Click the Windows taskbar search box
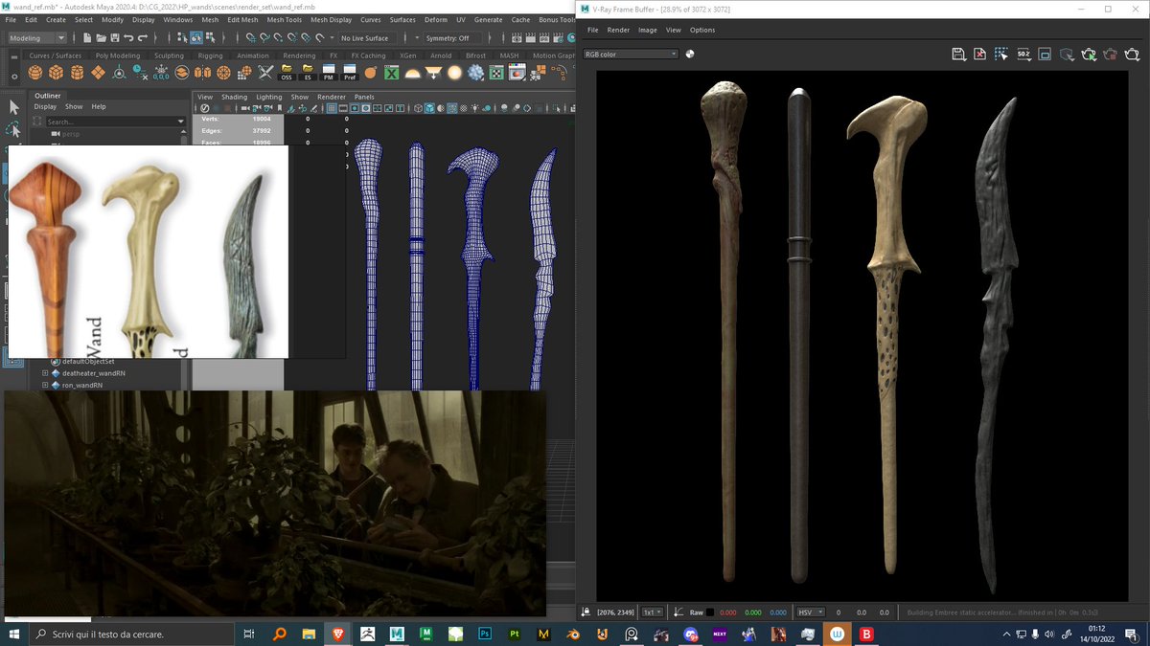 [129, 634]
